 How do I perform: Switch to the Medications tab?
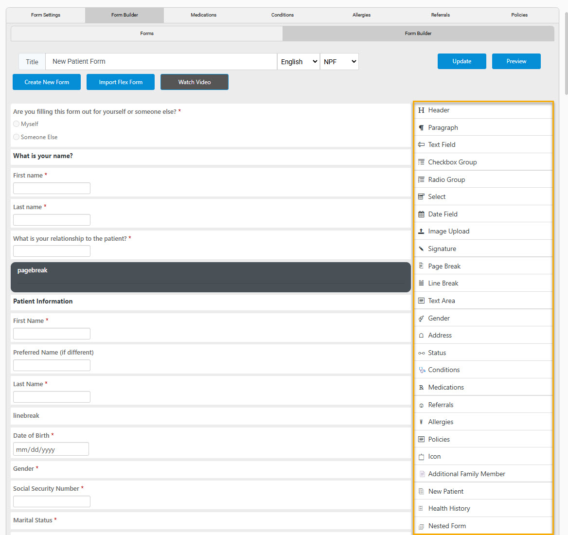203,15
